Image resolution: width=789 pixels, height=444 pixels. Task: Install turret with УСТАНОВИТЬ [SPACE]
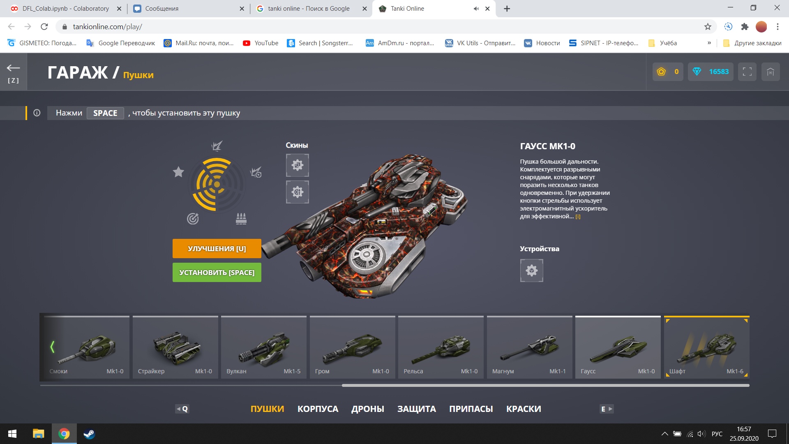[217, 272]
